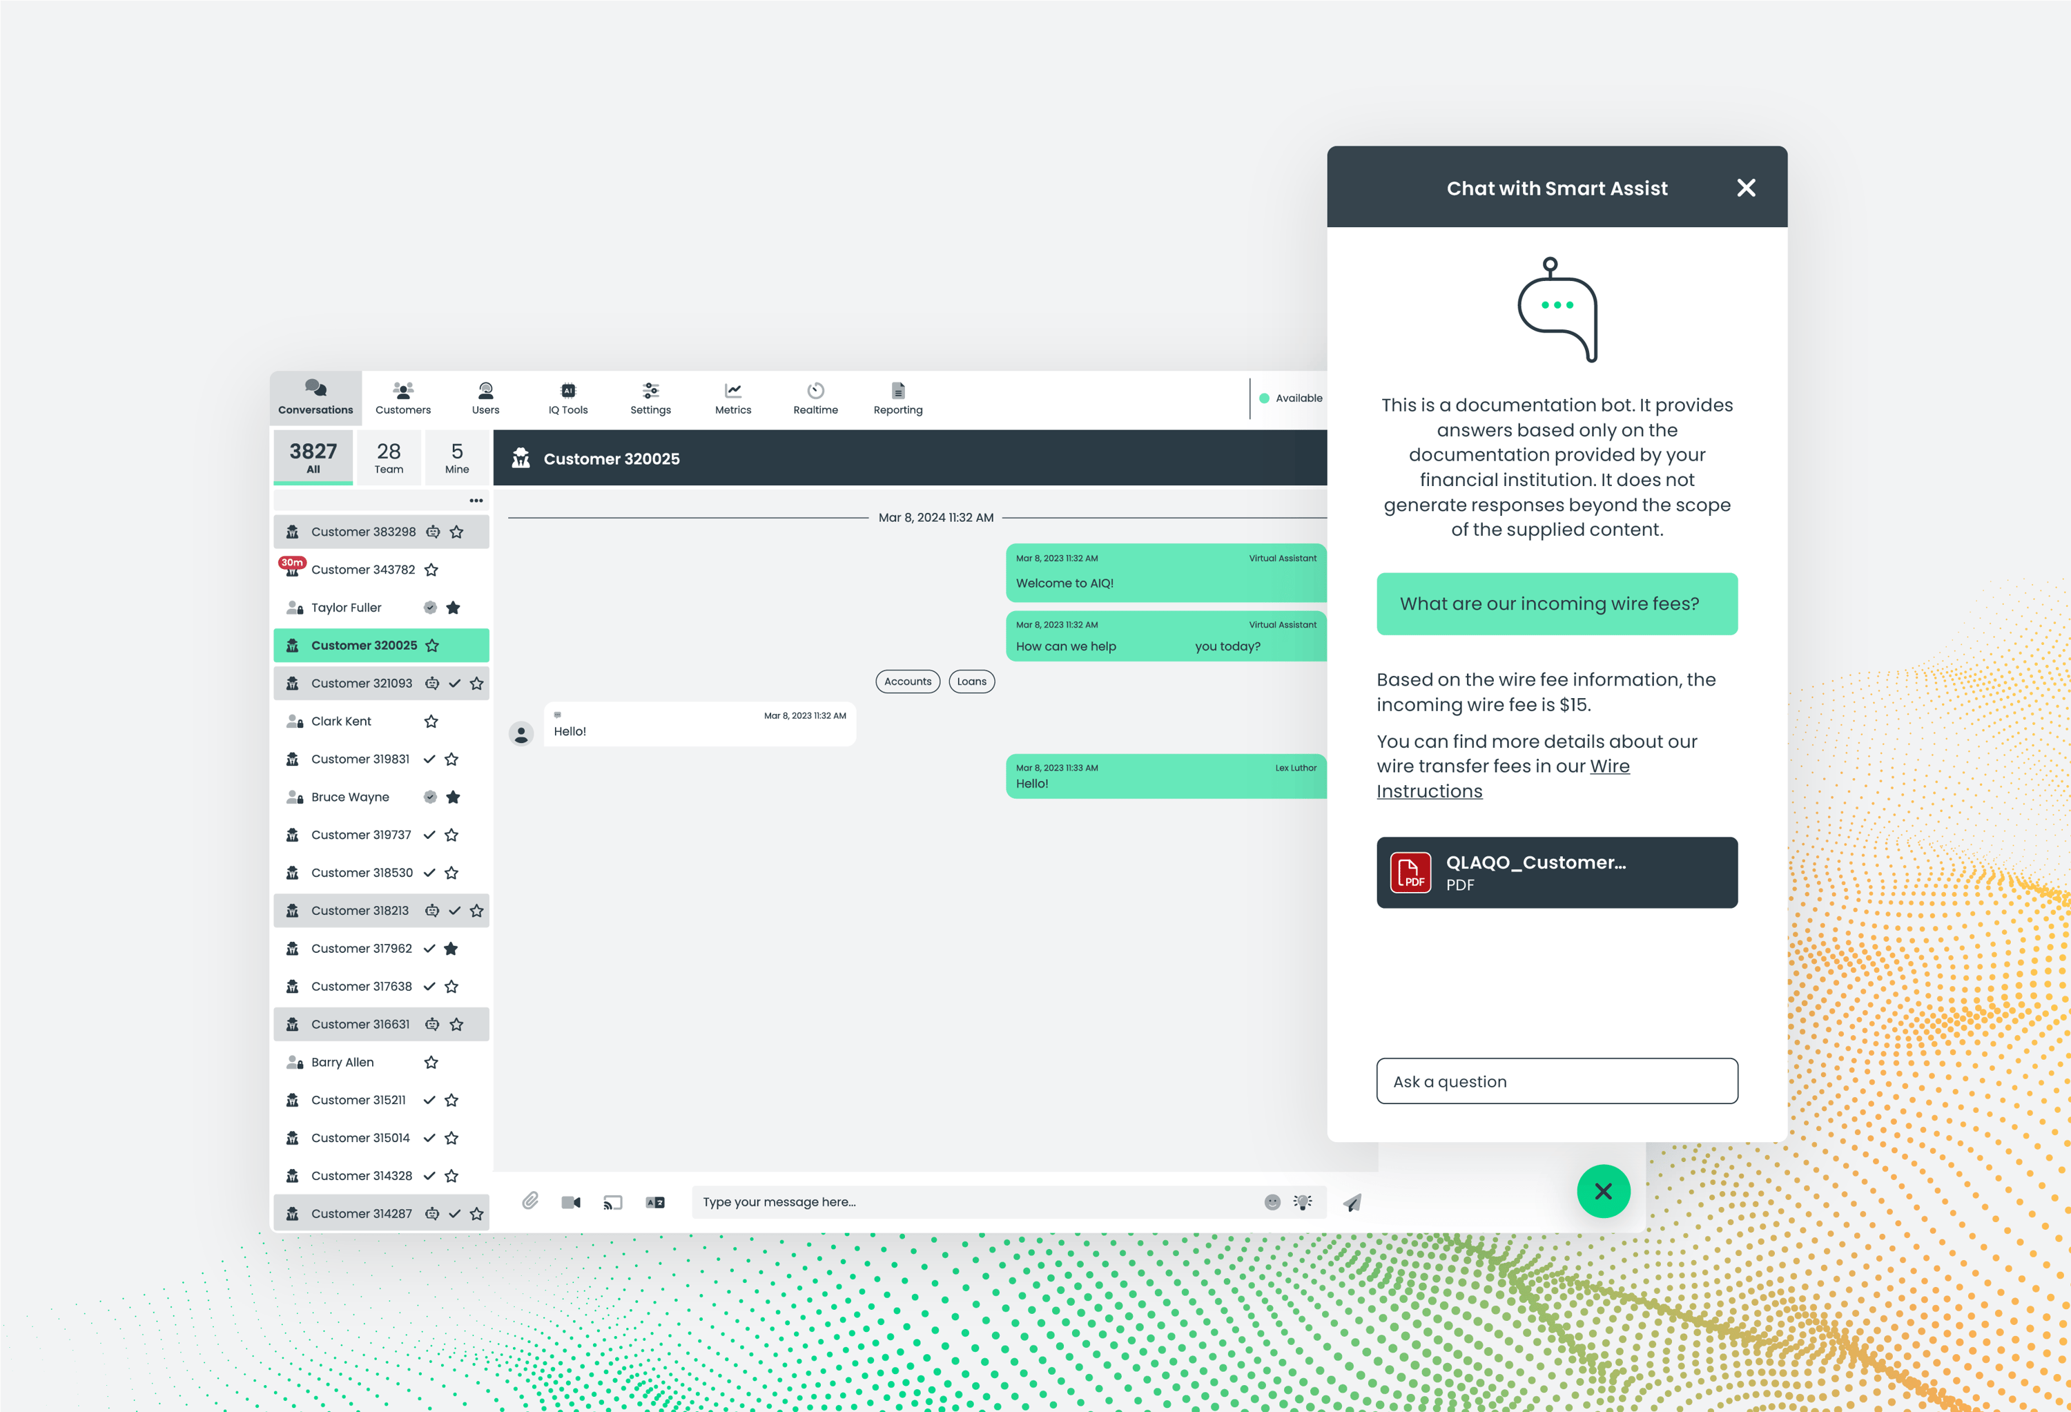Open the translate icon in message bar
The width and height of the screenshot is (2071, 1412).
pyautogui.click(x=655, y=1203)
